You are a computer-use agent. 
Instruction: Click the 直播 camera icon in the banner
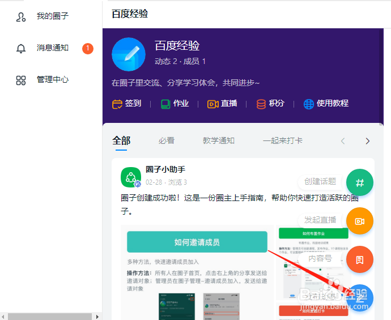213,104
